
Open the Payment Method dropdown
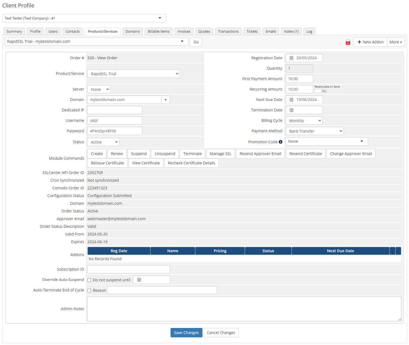tap(314, 131)
